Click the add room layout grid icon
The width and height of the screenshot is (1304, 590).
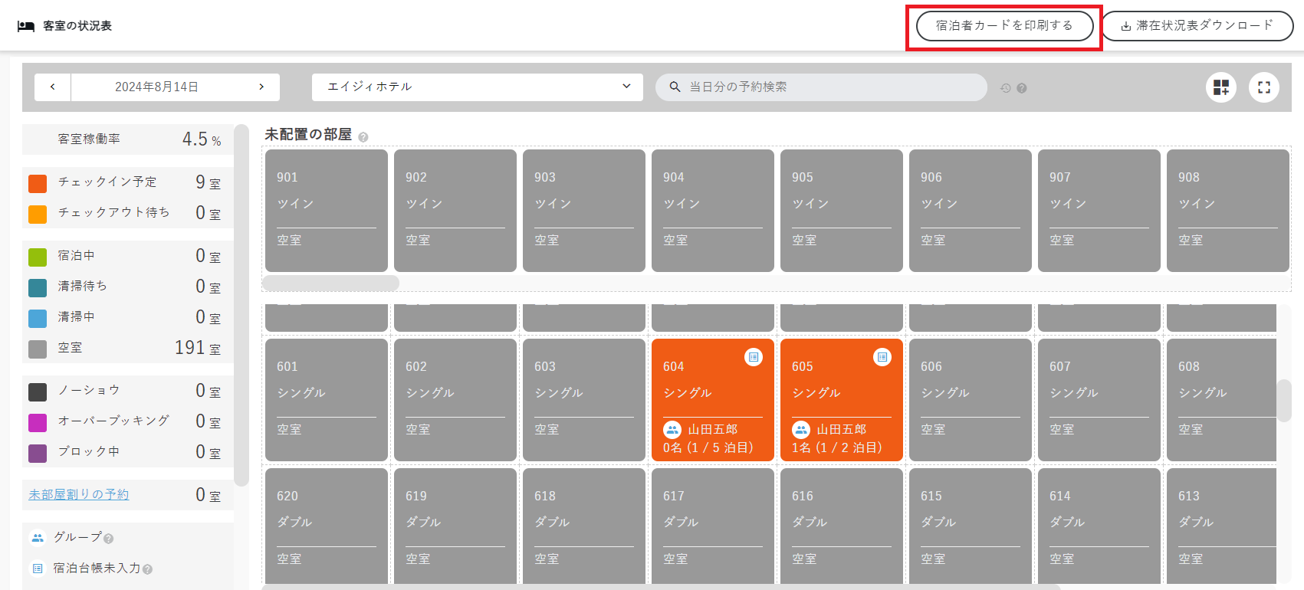pos(1220,87)
